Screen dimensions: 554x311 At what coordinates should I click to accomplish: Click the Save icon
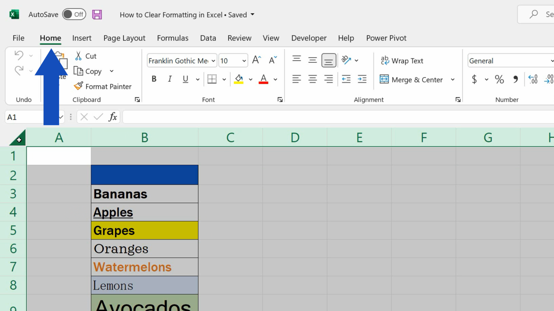point(97,14)
